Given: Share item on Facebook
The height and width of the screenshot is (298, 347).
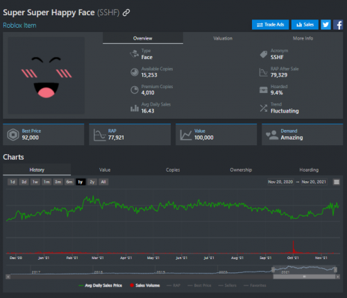Looking at the screenshot, I should click(338, 24).
